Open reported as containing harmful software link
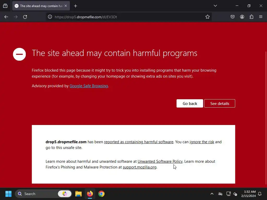267x200 pixels. pyautogui.click(x=139, y=142)
